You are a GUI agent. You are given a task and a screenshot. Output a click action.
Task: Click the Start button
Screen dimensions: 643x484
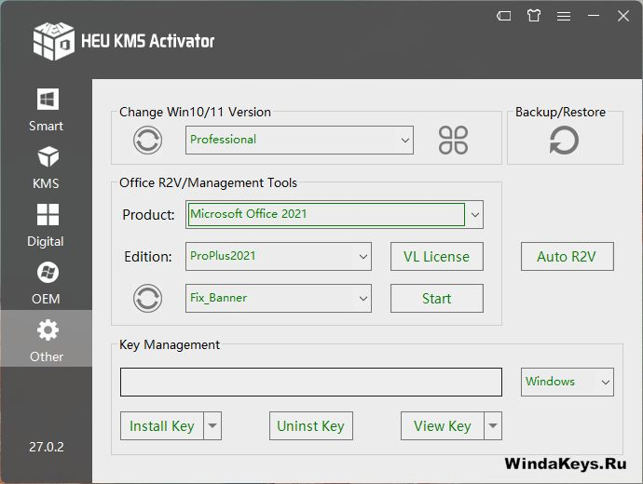(437, 298)
